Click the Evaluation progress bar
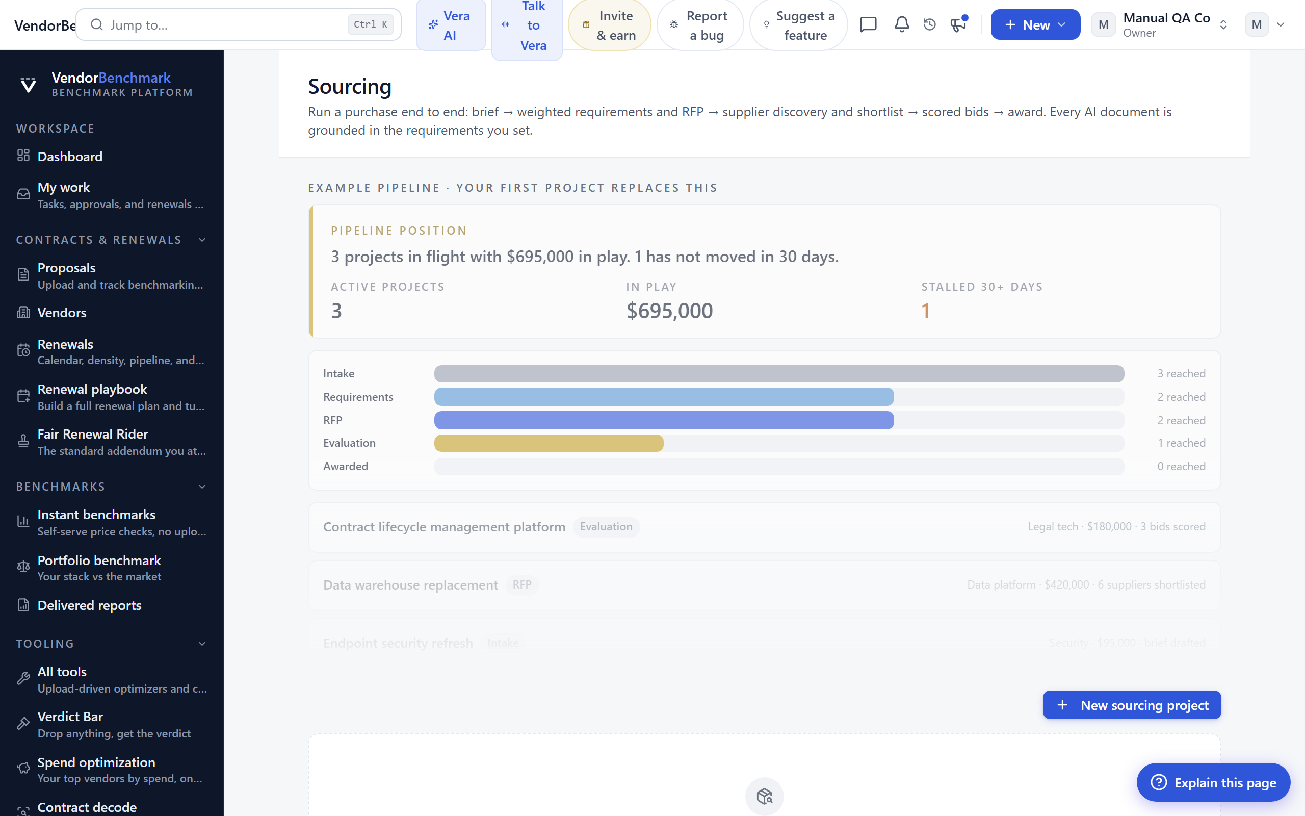This screenshot has width=1305, height=816. point(779,443)
